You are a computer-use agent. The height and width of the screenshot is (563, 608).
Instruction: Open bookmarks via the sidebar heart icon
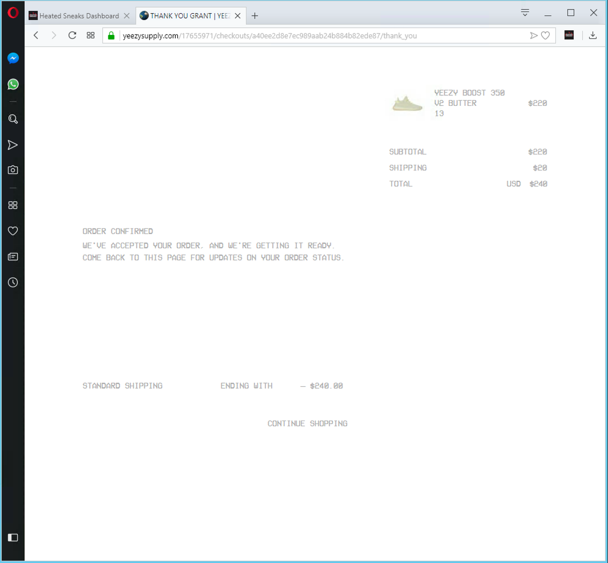(x=13, y=231)
